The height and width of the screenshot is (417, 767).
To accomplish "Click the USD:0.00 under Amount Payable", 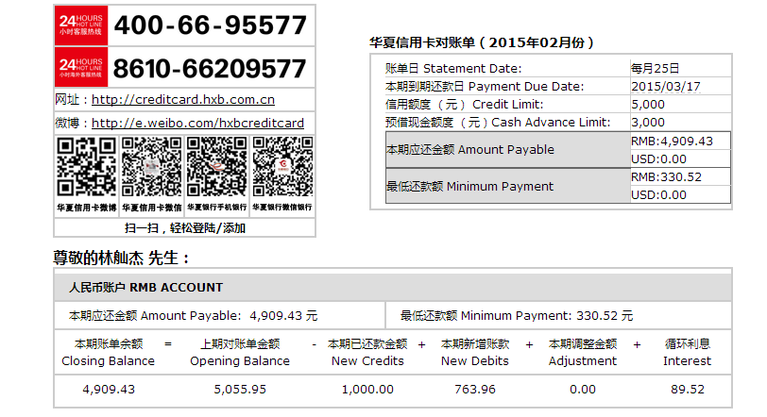I will [x=658, y=159].
